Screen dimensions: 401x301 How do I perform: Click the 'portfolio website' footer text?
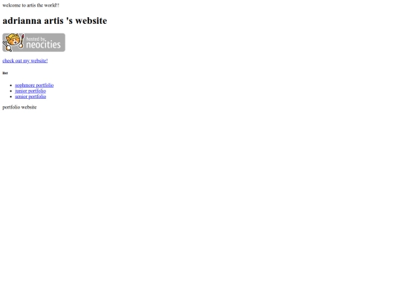pos(19,107)
